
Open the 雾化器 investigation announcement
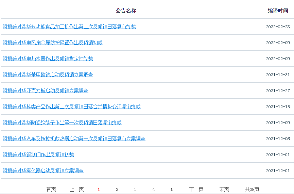[43, 171]
